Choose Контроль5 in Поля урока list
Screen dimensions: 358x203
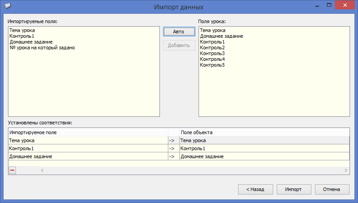tap(212, 65)
